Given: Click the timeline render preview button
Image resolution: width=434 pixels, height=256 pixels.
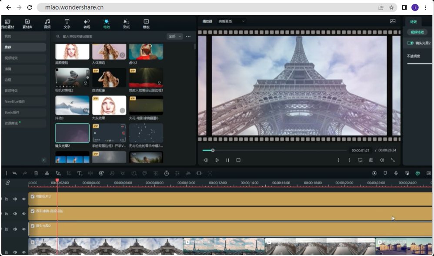Looking at the screenshot, I should 374,173.
